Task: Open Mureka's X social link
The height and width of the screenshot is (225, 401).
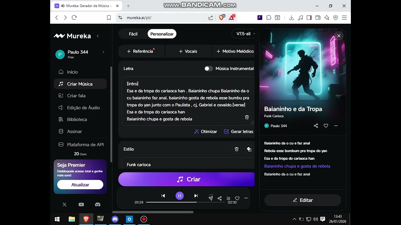Action: 65,204
